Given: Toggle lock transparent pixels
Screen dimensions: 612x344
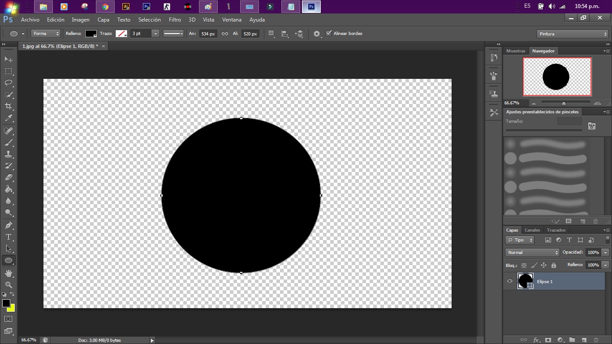Looking at the screenshot, I should (524, 265).
